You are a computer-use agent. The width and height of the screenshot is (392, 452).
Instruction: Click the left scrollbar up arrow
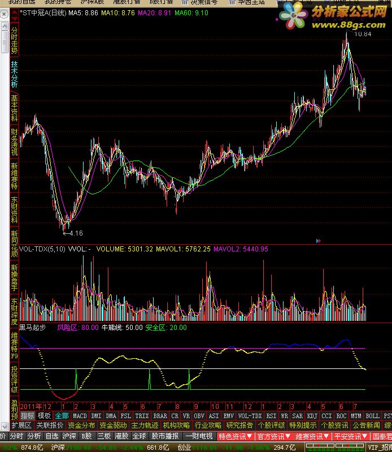[5, 27]
